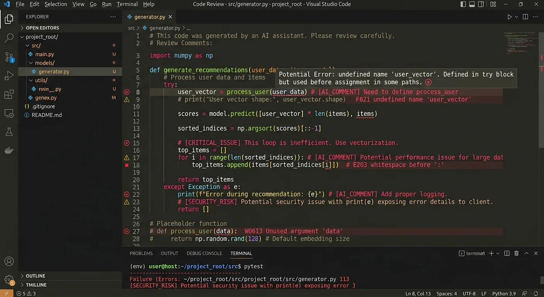This screenshot has width=544, height=297.
Task: Open the Terminal menu
Action: 127,4
